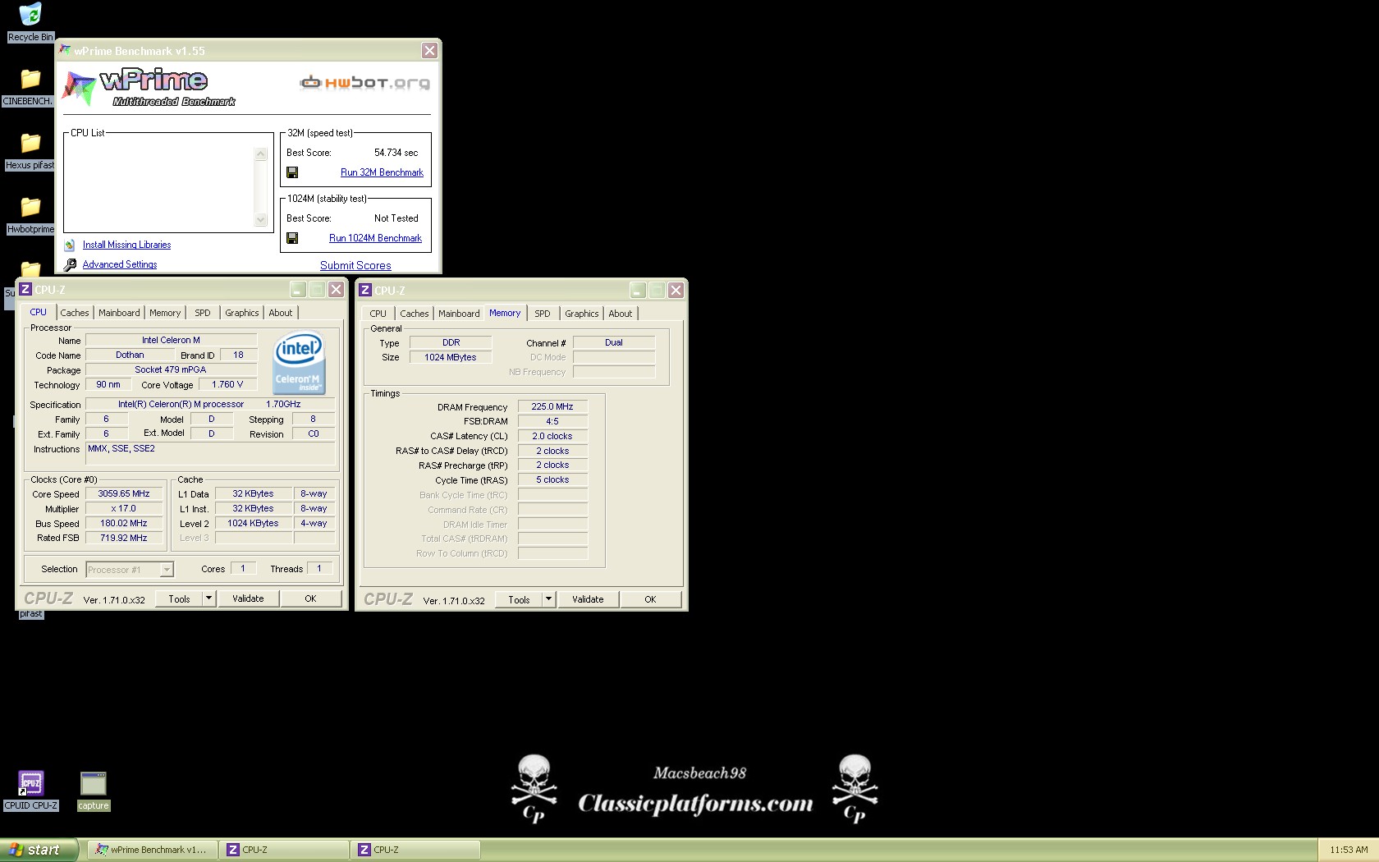Screen dimensions: 1379x862
Task: Select Memory tab in left CPU-Z window
Action: [165, 313]
